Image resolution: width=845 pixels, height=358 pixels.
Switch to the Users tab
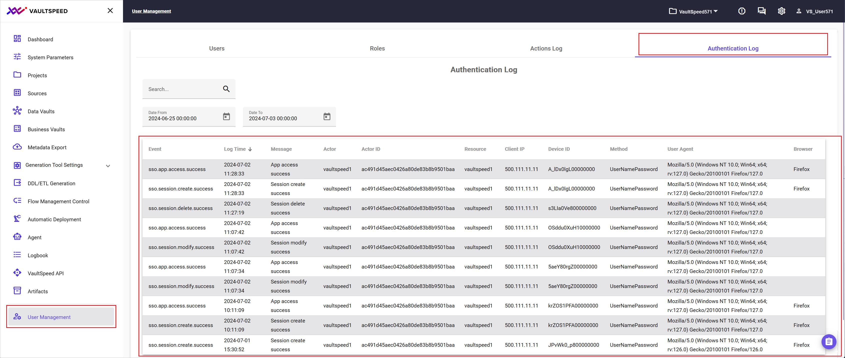click(x=215, y=48)
